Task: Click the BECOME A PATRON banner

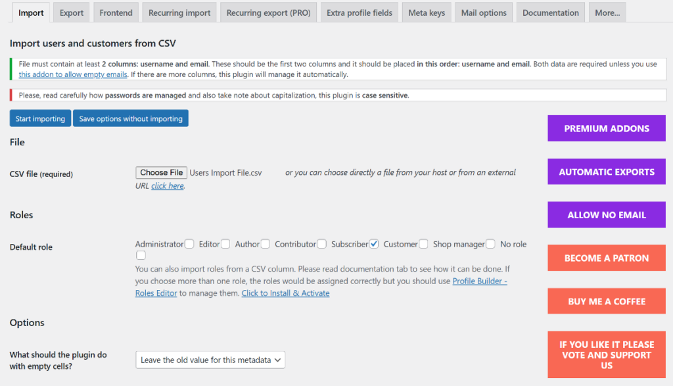Action: [x=606, y=257]
